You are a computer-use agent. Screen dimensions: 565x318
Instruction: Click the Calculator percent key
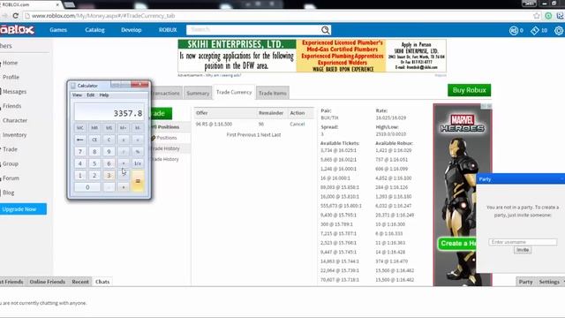click(x=138, y=151)
